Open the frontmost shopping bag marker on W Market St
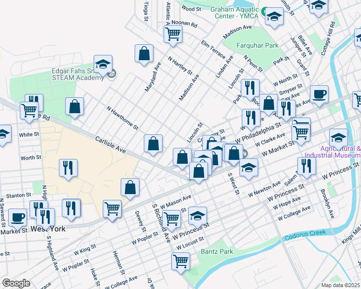This screenshot has width=361, height=289. point(198,171)
